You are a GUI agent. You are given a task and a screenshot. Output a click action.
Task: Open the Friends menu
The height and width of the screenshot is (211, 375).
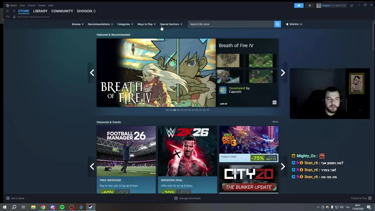pos(31,5)
